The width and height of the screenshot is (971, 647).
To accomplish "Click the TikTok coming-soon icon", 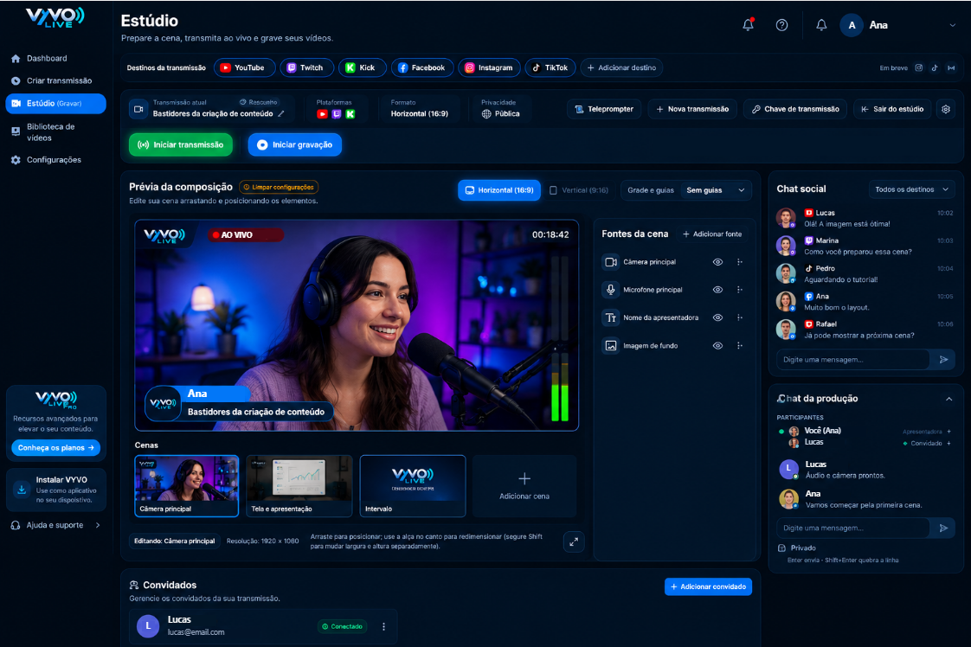I will (x=935, y=68).
